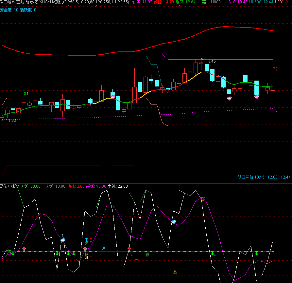Viewport: 292px width, 283px height.
Task: Click the green 破 marker
Action: point(147,255)
